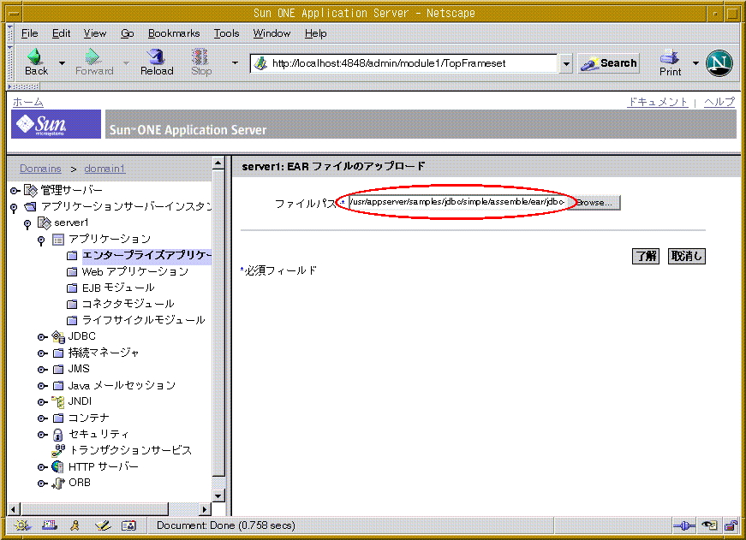Click the アプリケーション node icon

[x=58, y=240]
